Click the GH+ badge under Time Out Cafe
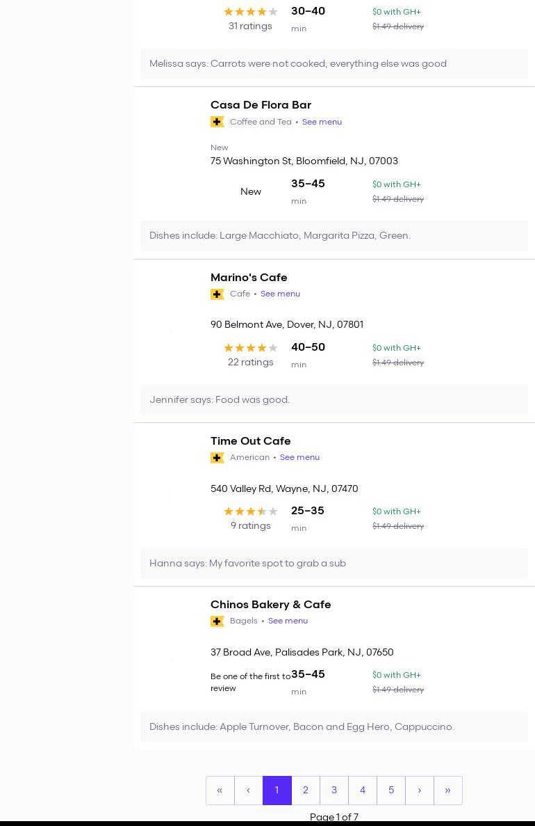The image size is (535, 826). point(217,458)
